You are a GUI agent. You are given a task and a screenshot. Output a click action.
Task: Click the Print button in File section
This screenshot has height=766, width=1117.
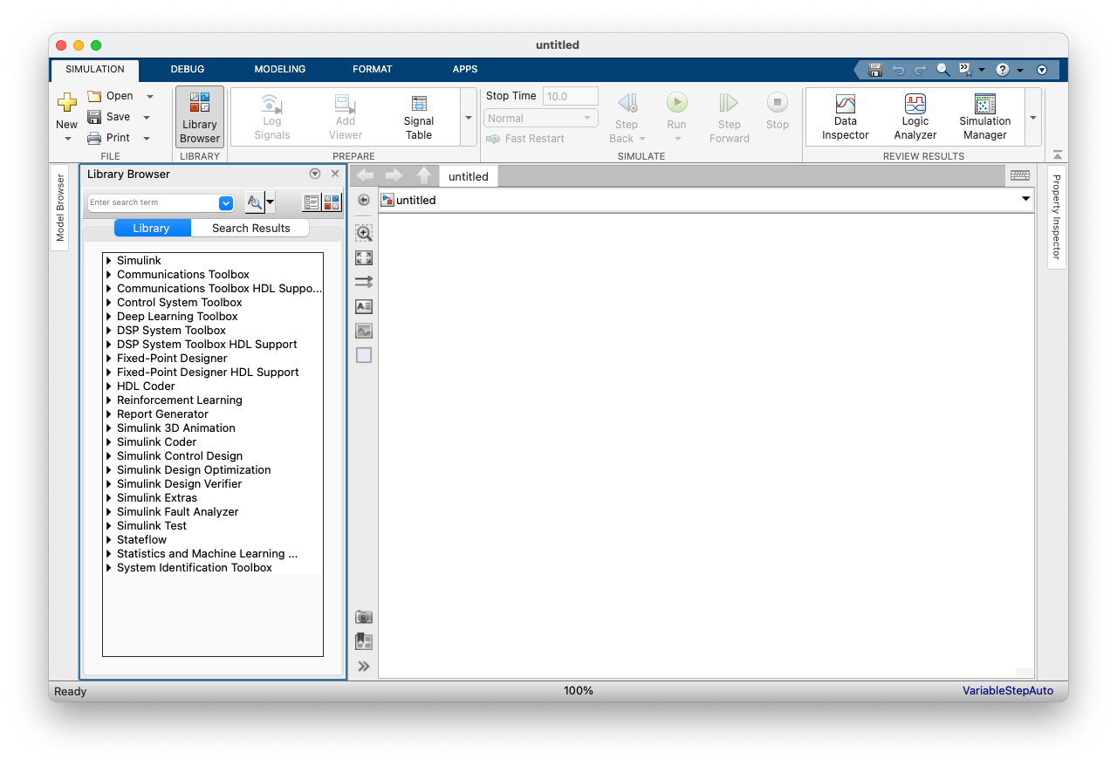(108, 138)
